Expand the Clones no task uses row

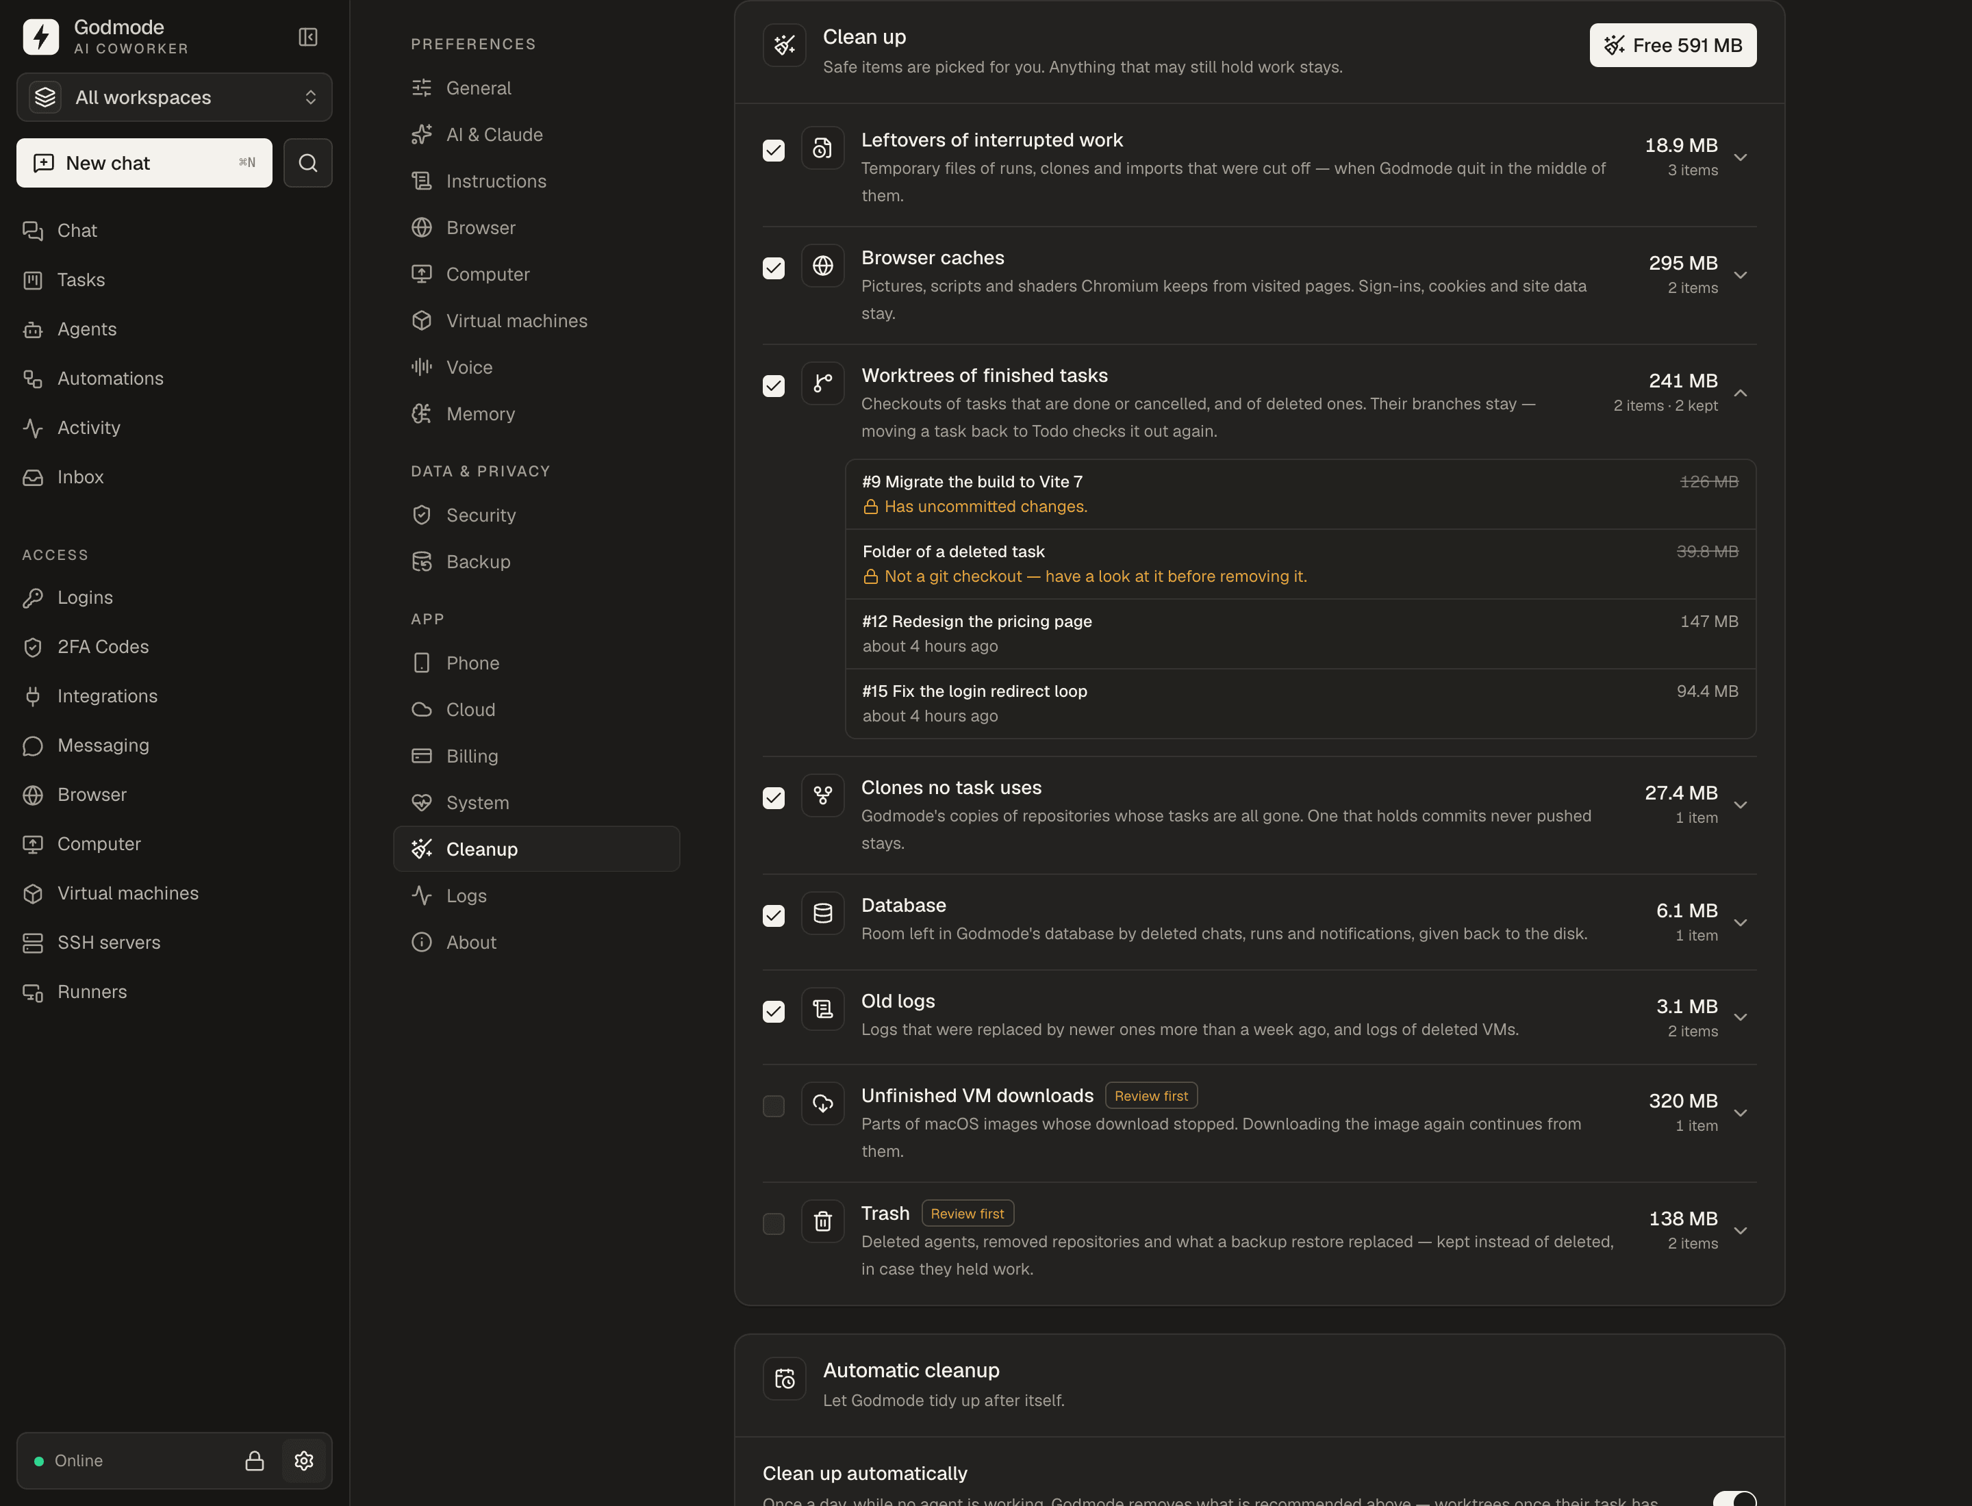point(1741,805)
